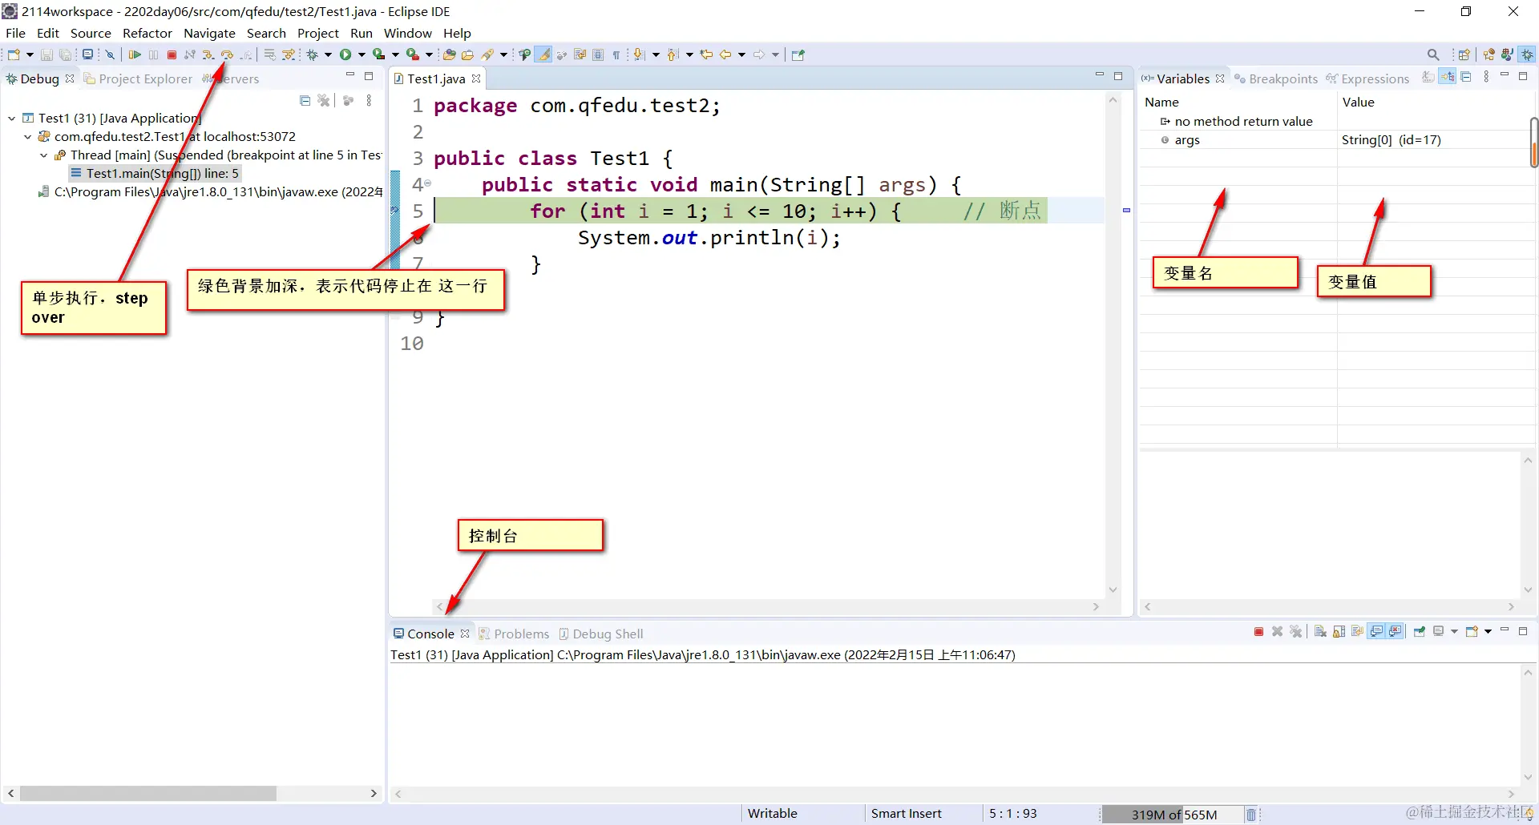Click the Debug bug icon in the main toolbar
Image resolution: width=1539 pixels, height=825 pixels.
click(312, 54)
